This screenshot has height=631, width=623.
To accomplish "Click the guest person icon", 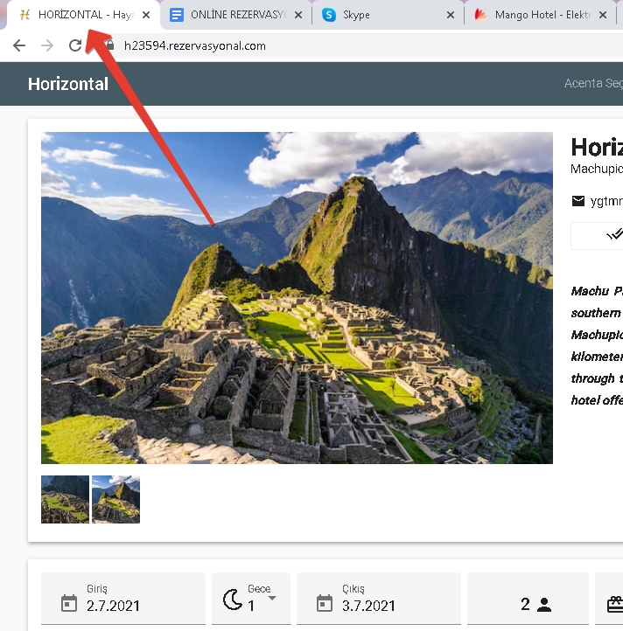I will (x=543, y=604).
